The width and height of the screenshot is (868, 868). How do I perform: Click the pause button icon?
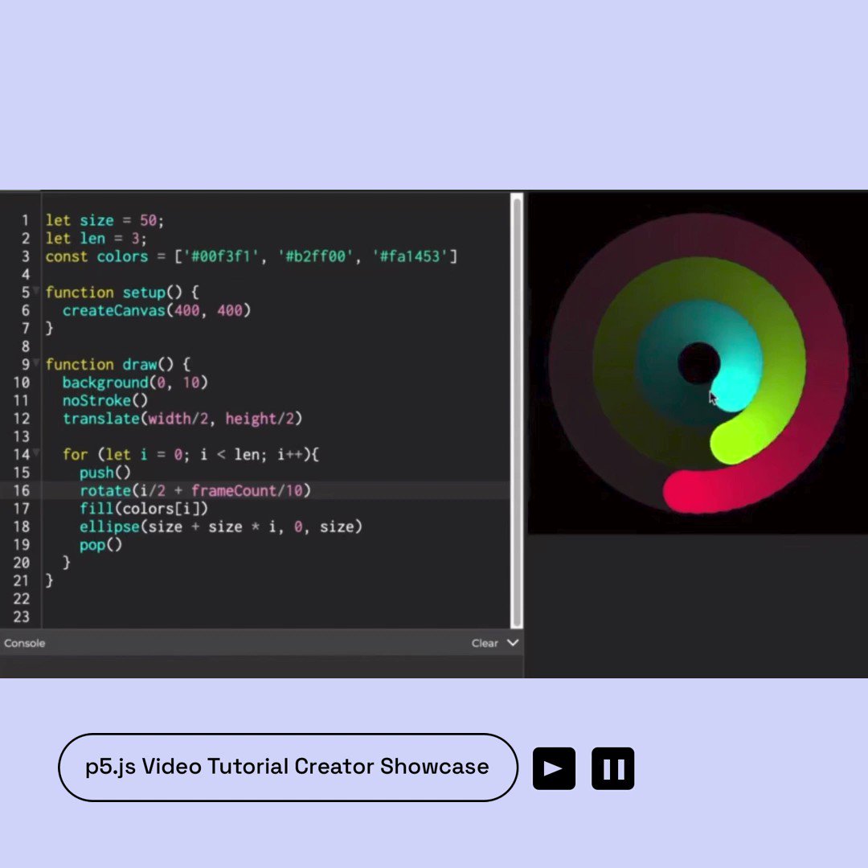click(612, 768)
